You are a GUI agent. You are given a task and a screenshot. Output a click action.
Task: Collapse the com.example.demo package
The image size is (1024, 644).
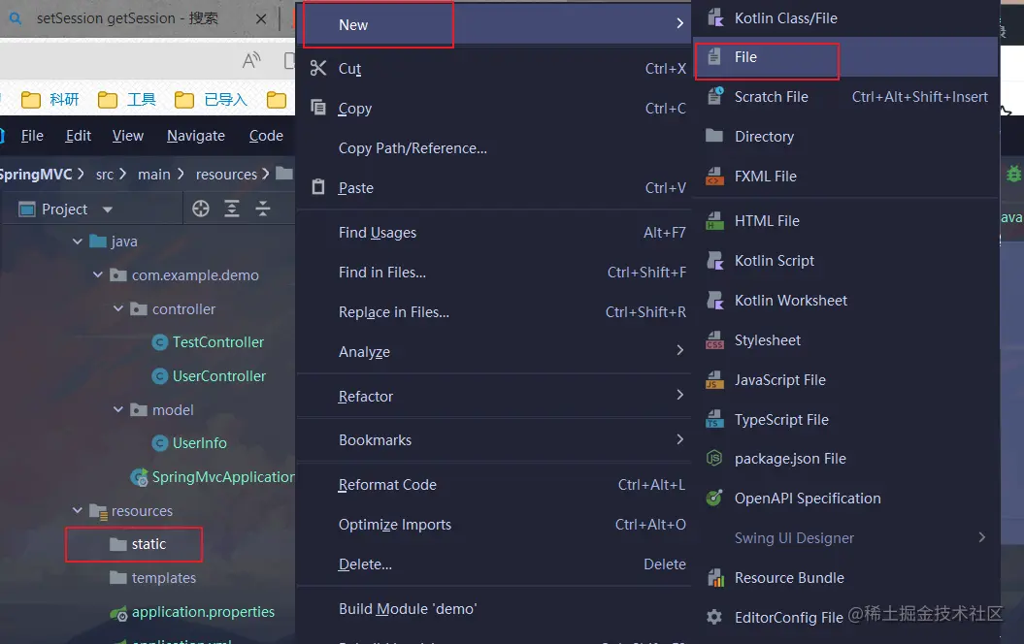(98, 275)
